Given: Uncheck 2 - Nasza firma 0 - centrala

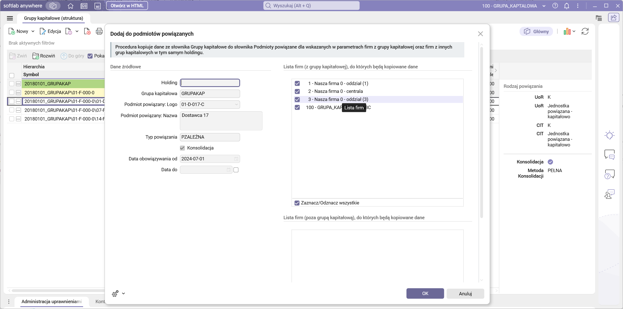Looking at the screenshot, I should point(297,91).
